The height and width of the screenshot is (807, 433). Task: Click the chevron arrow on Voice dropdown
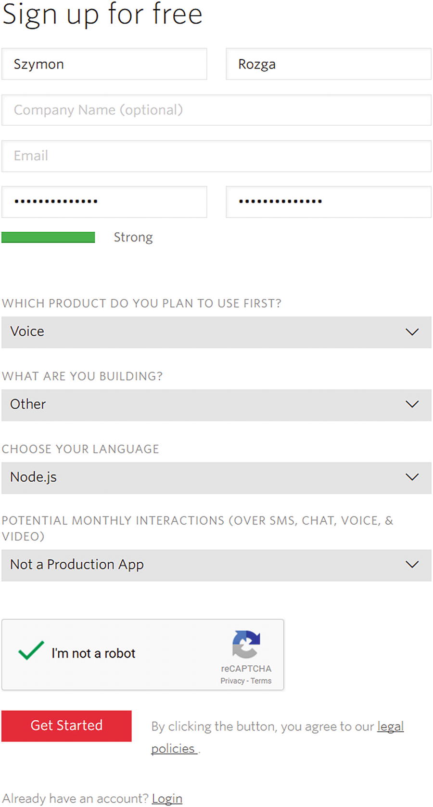pyautogui.click(x=412, y=332)
